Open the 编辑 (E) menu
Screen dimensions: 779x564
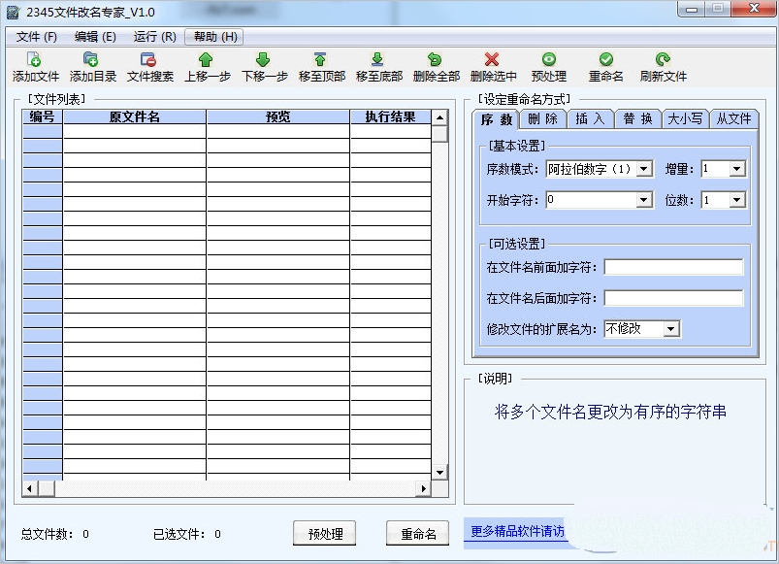[x=95, y=37]
